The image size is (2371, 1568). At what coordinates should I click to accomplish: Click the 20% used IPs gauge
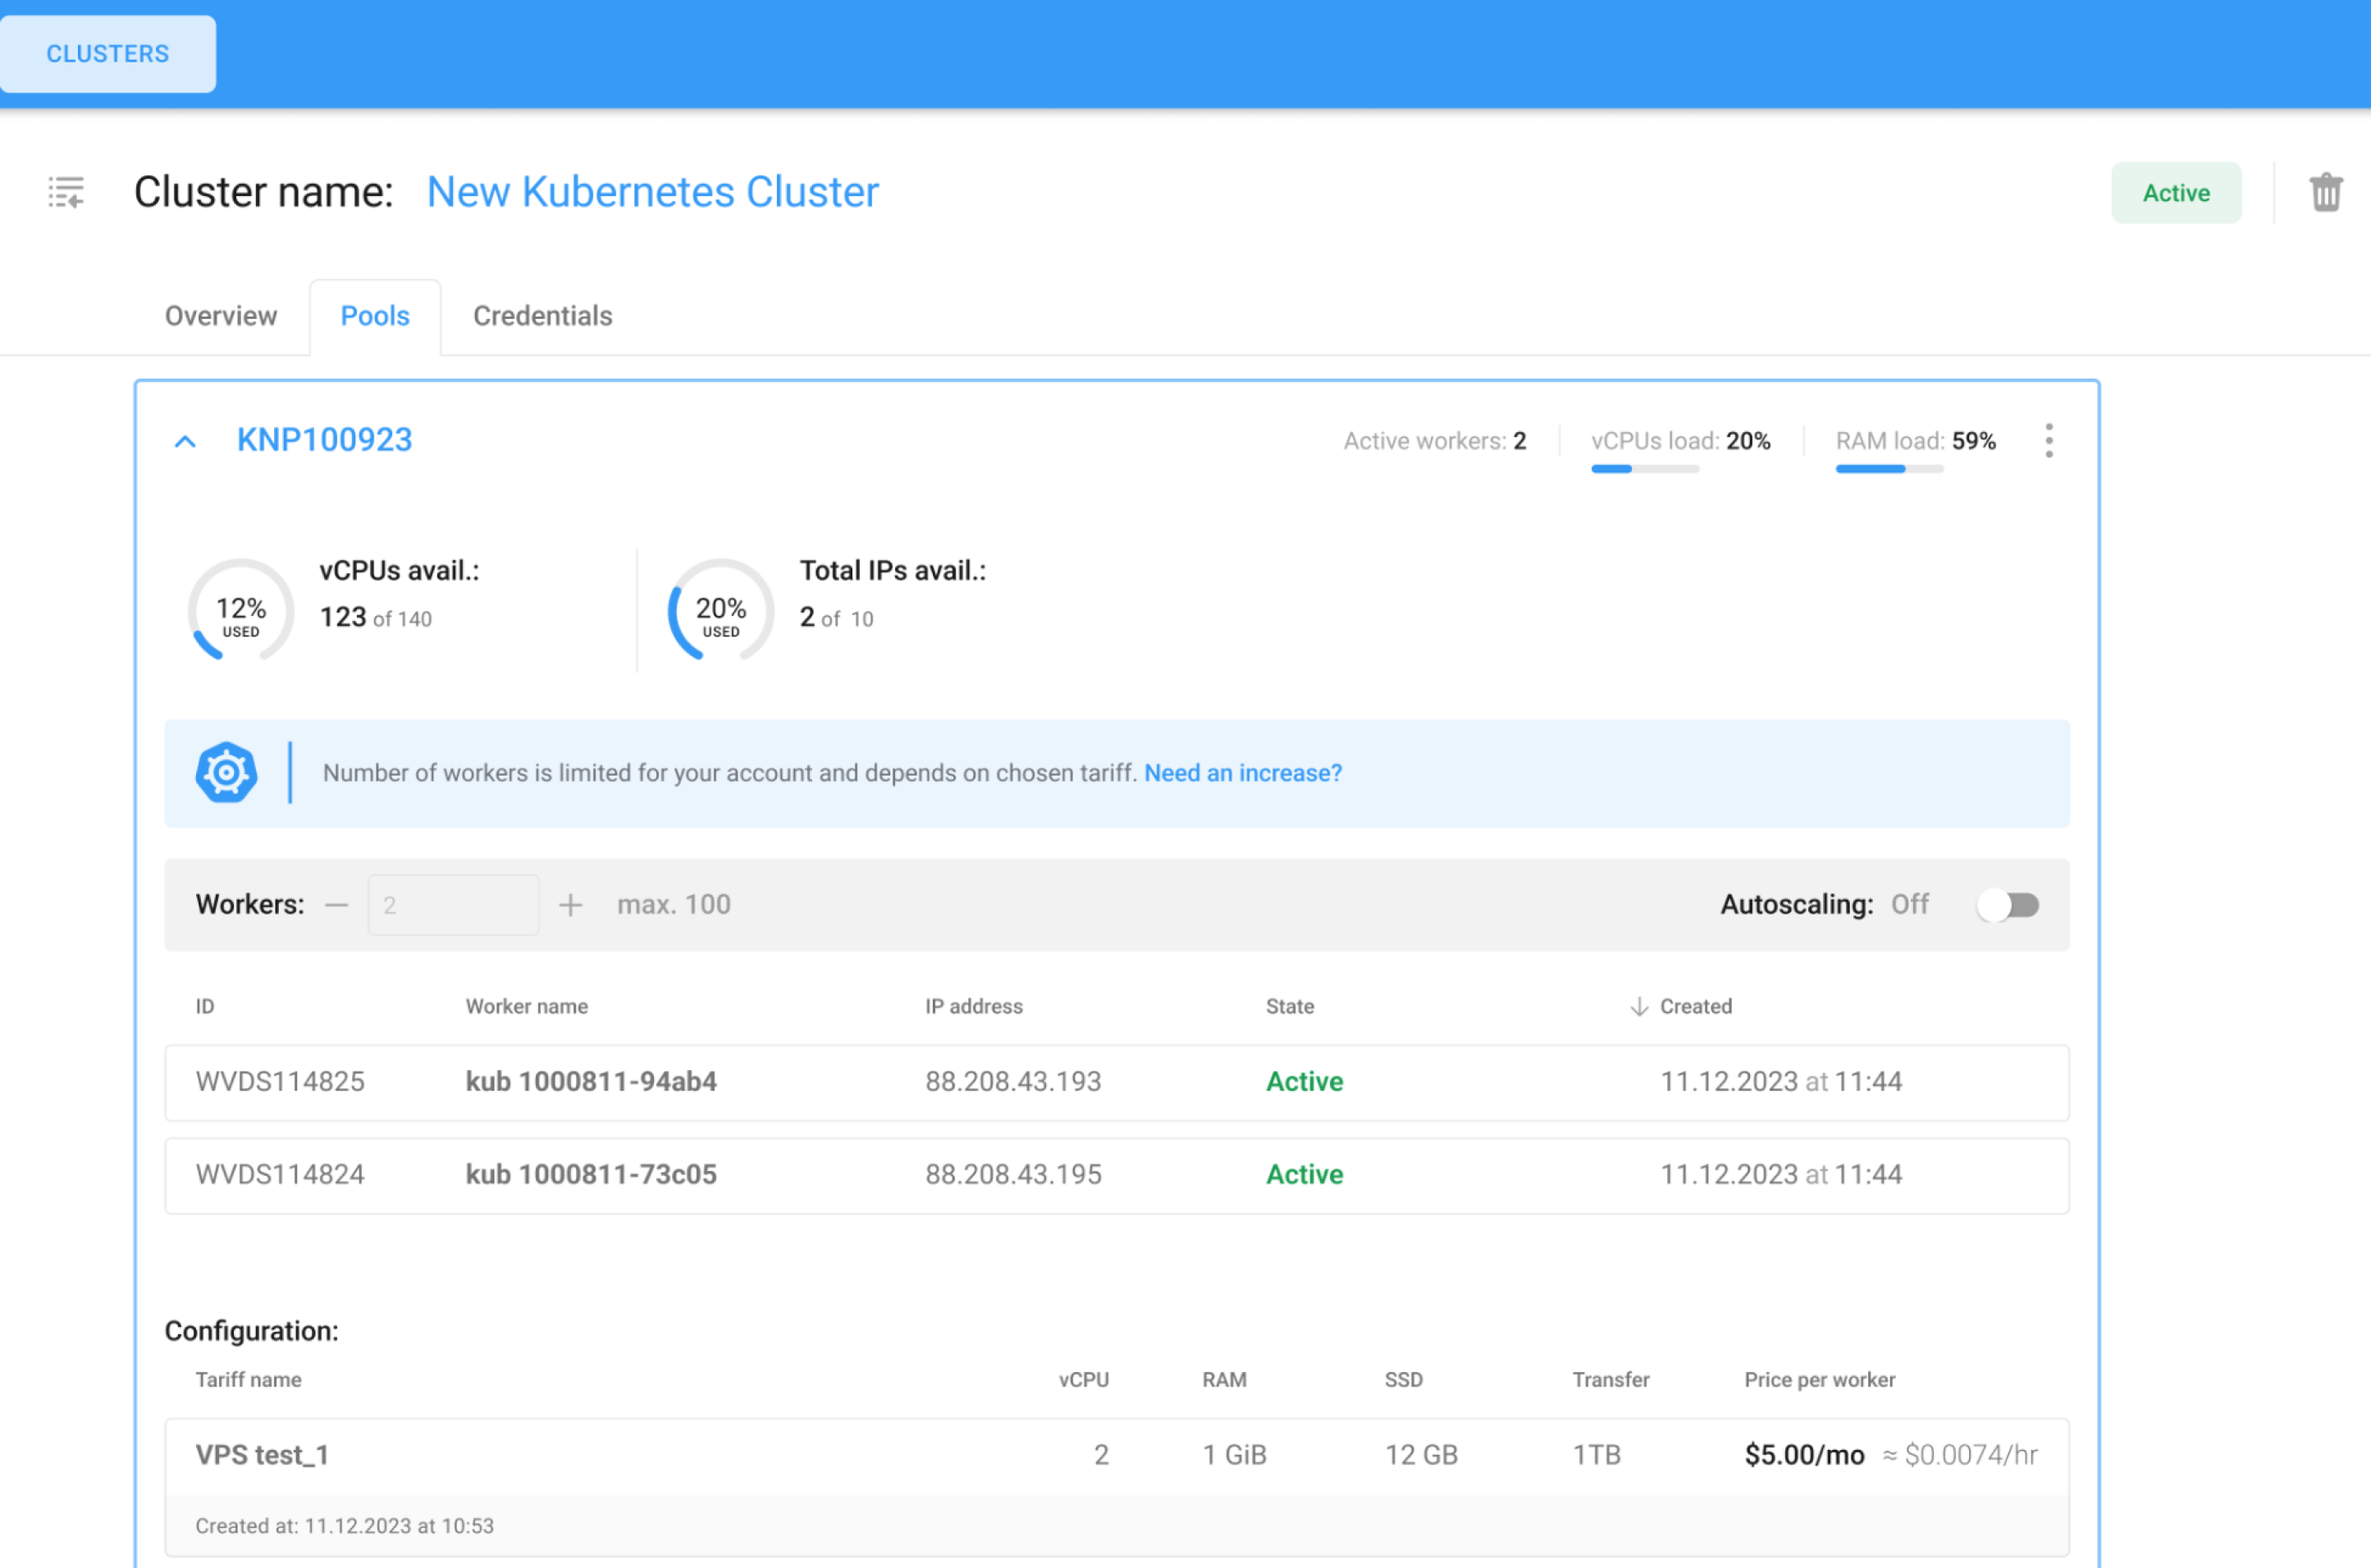click(x=720, y=610)
